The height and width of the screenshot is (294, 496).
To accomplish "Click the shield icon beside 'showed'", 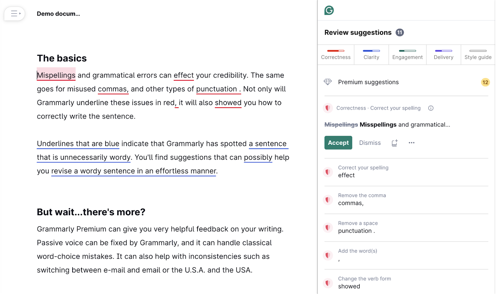I will click(328, 283).
